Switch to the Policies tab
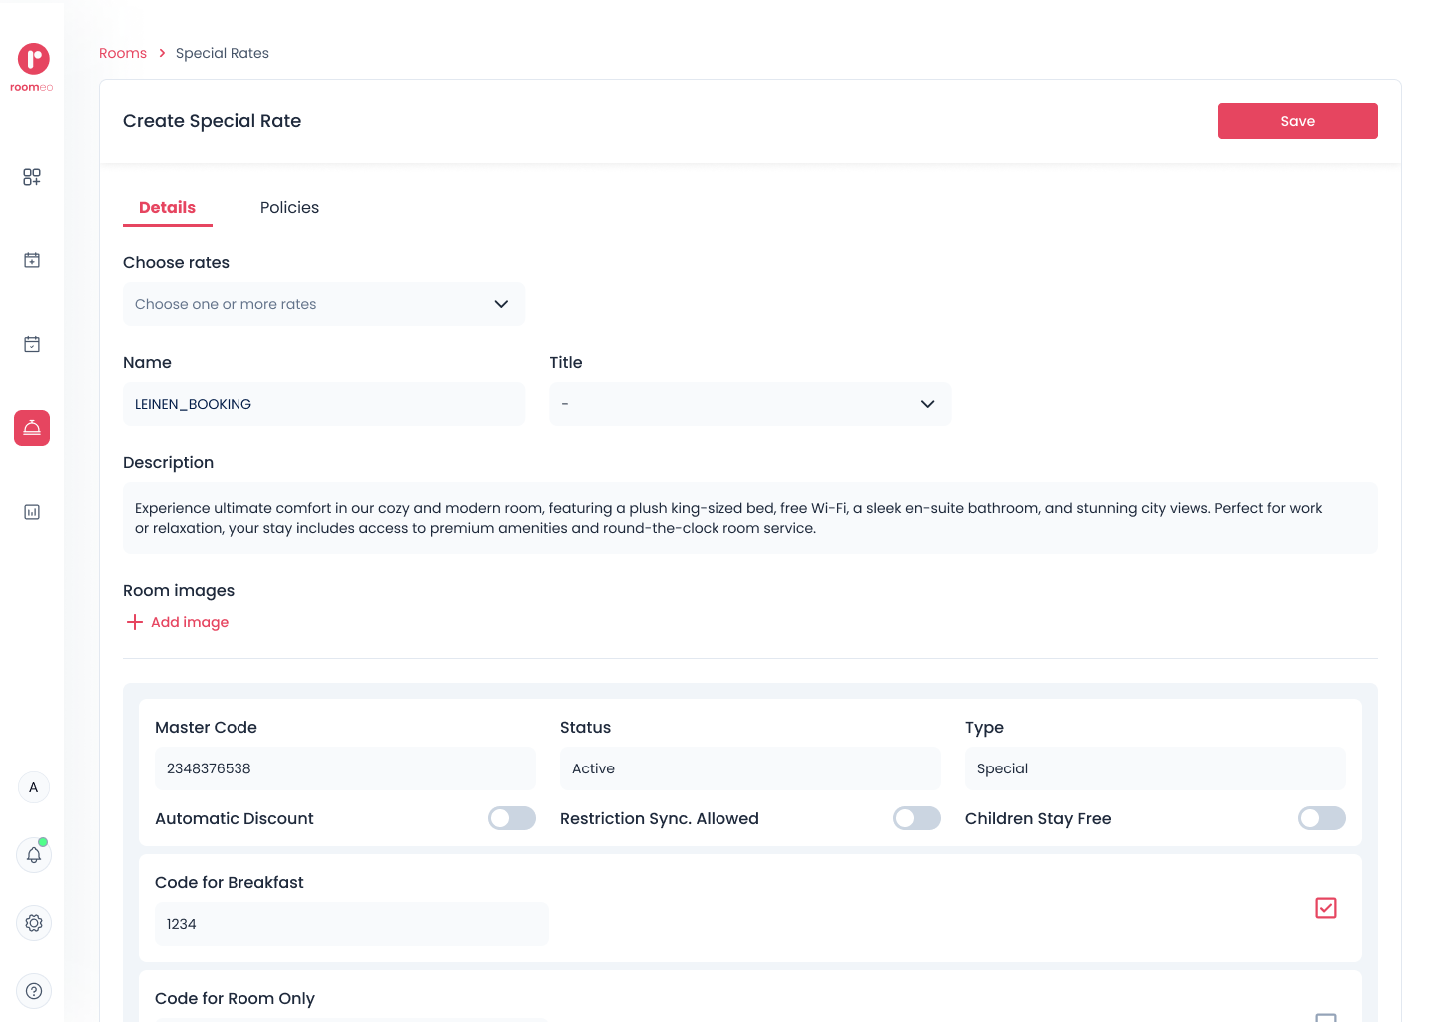1437x1022 pixels. point(289,208)
